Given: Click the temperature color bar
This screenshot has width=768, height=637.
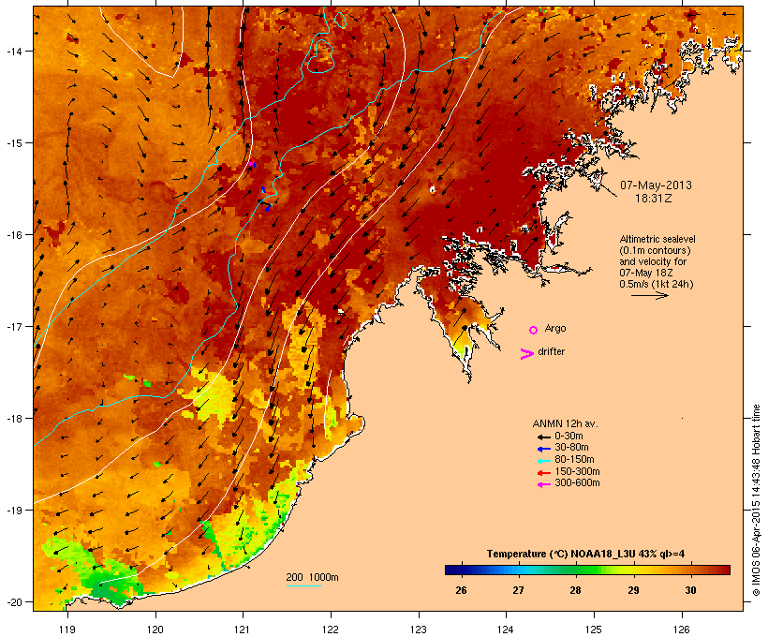Looking at the screenshot, I should point(587,570).
